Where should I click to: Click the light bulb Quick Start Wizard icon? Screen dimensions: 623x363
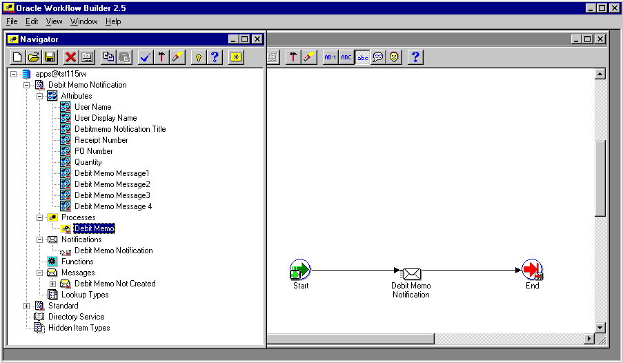tap(199, 57)
